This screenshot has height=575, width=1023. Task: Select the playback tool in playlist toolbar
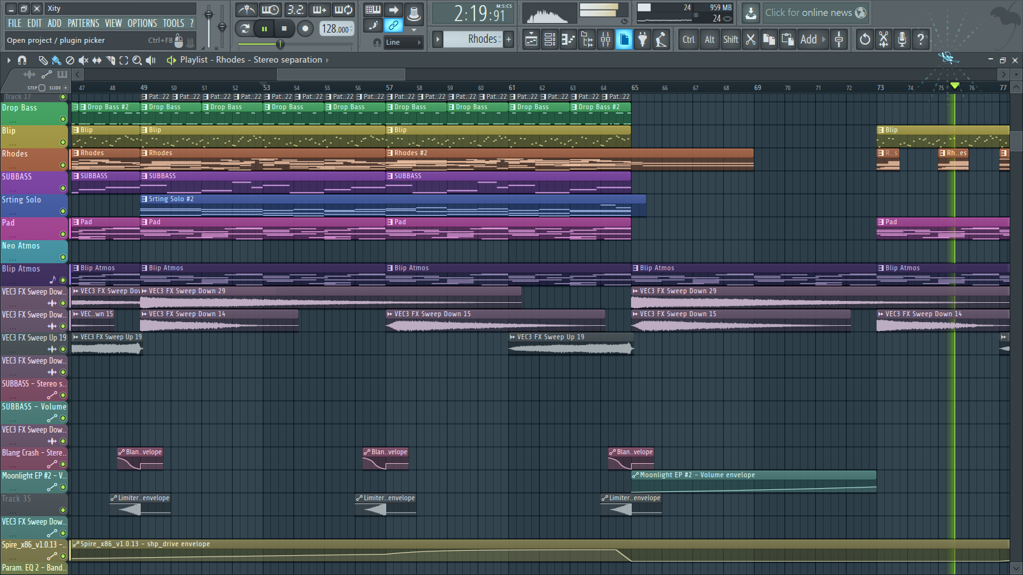[150, 60]
